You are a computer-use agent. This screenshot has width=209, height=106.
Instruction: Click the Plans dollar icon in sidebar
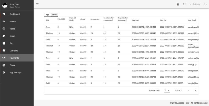4,65
